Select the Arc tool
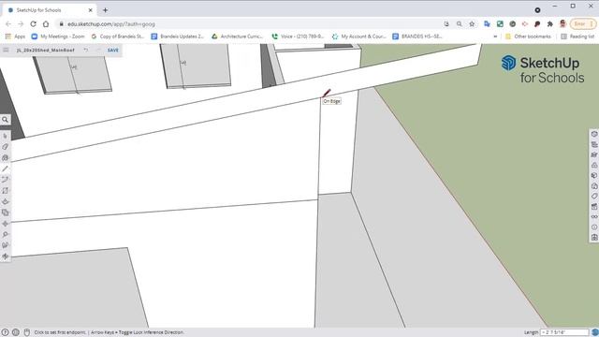599x337 pixels. pos(5,180)
